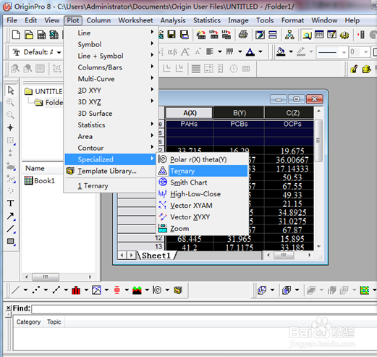Click the Line plot toolbar icon

point(16,290)
